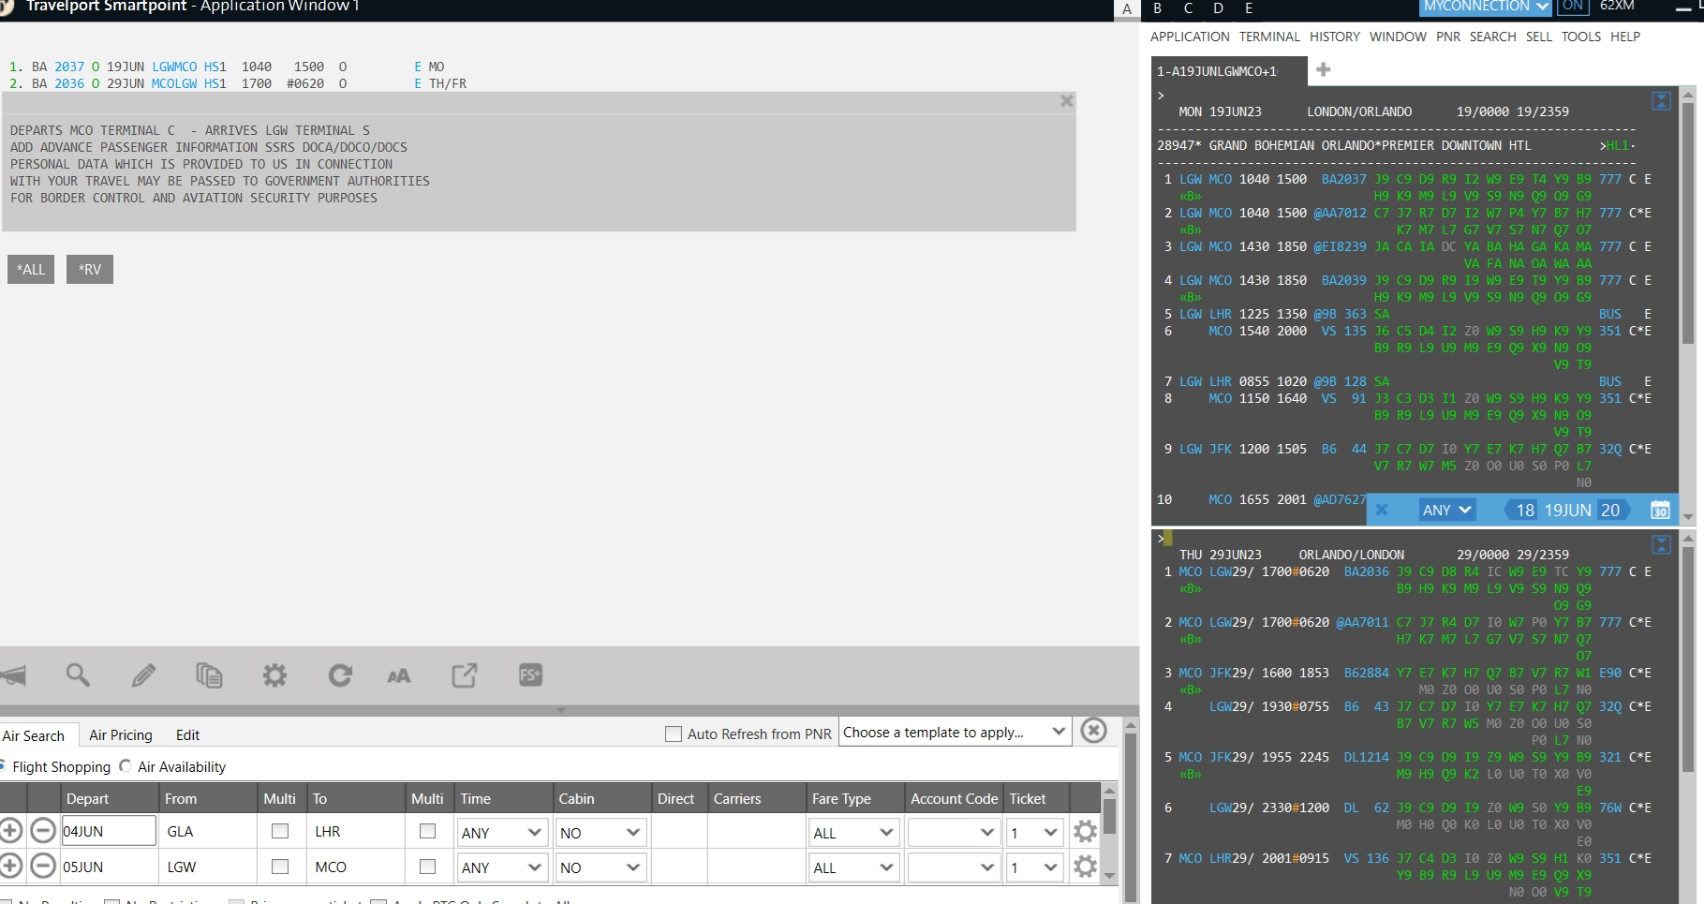
Task: Open the PNR menu
Action: (1448, 37)
